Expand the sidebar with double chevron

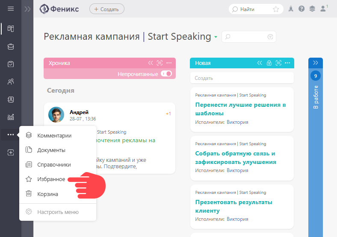click(x=27, y=9)
